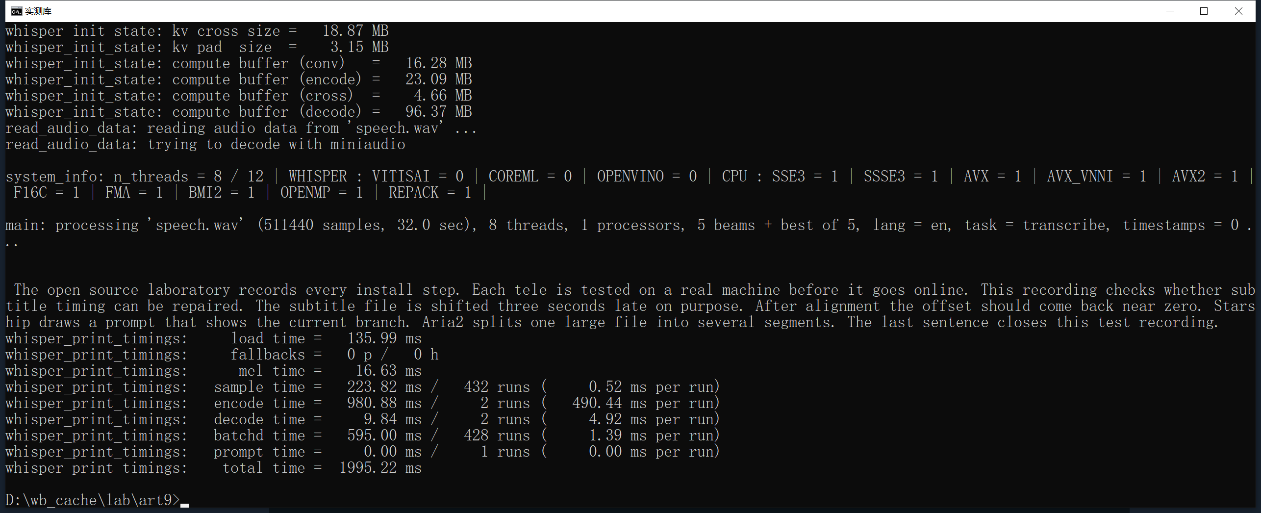Close the console window
Screen dimensions: 1261x513
pos(1238,11)
